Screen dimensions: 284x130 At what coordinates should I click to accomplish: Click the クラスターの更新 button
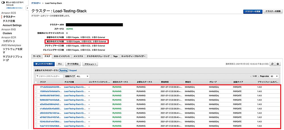point(253,11)
